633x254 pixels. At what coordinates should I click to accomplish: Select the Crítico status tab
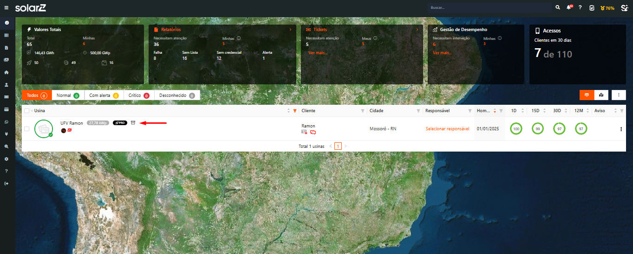click(138, 95)
